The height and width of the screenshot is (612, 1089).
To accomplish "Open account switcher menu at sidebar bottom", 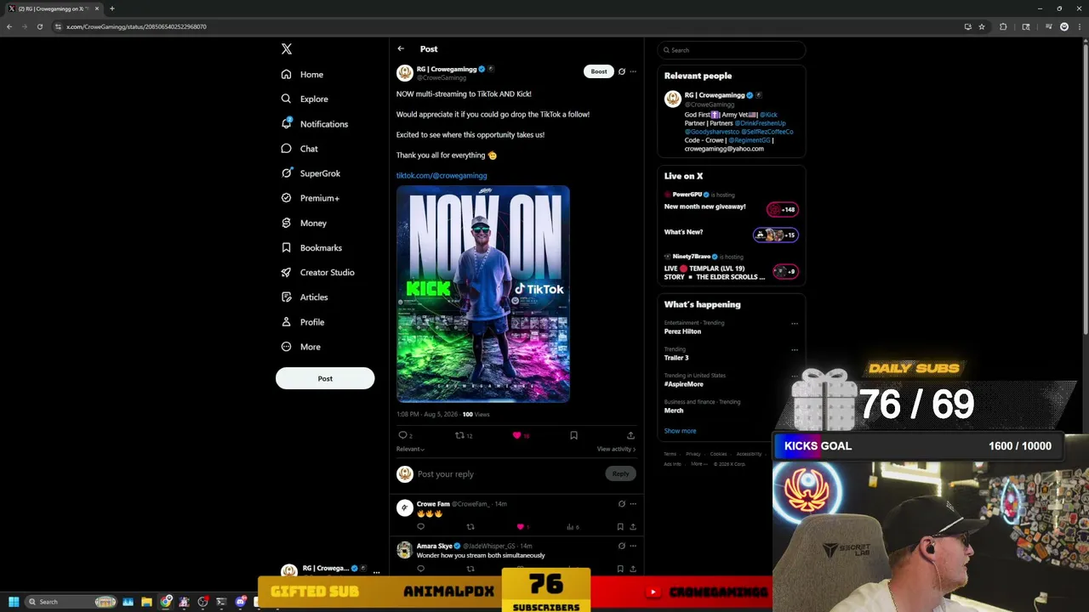I will point(376,572).
